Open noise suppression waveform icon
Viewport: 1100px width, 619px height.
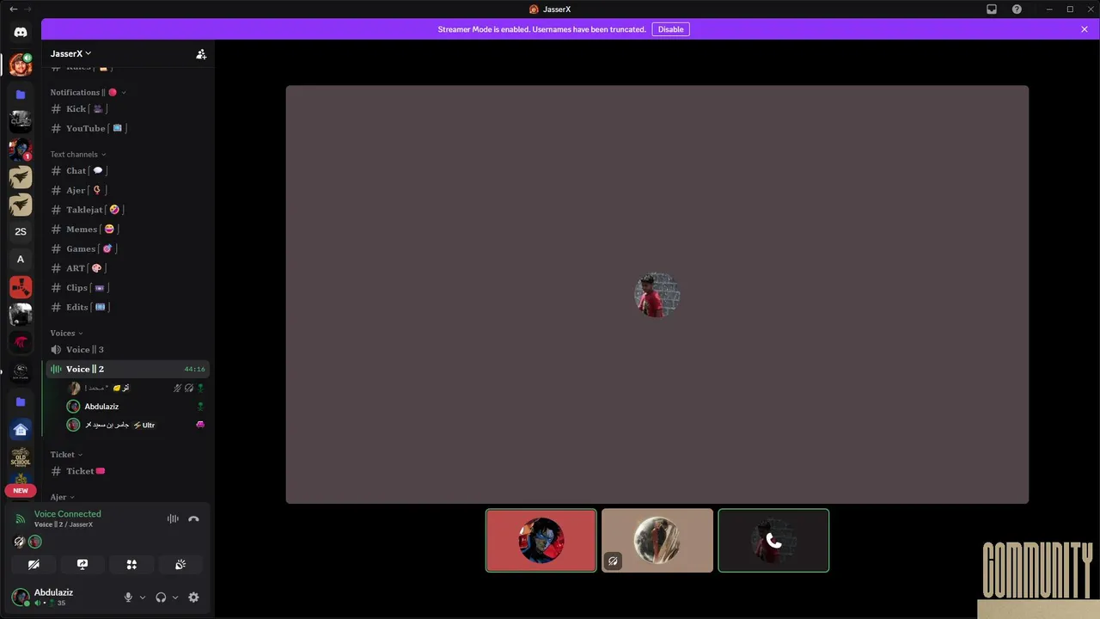[x=173, y=519]
